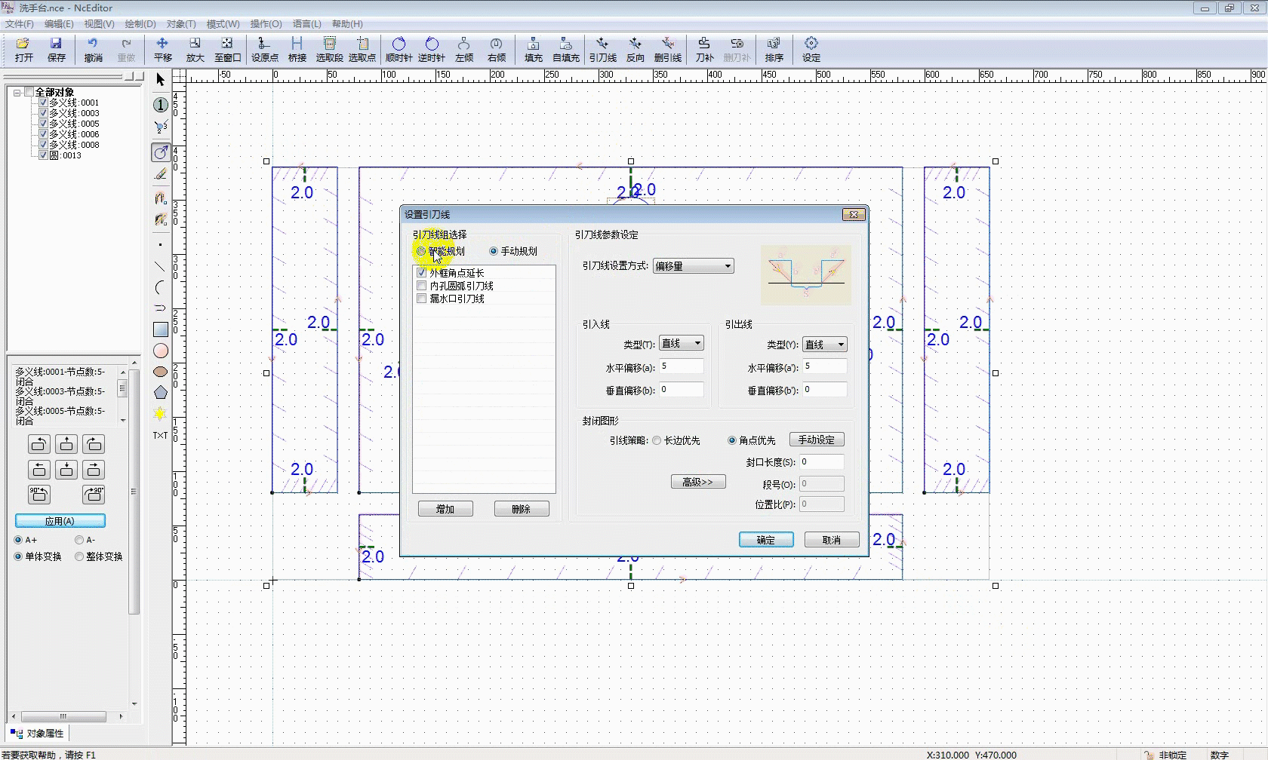Click 取消 to cancel the dialog

point(832,540)
